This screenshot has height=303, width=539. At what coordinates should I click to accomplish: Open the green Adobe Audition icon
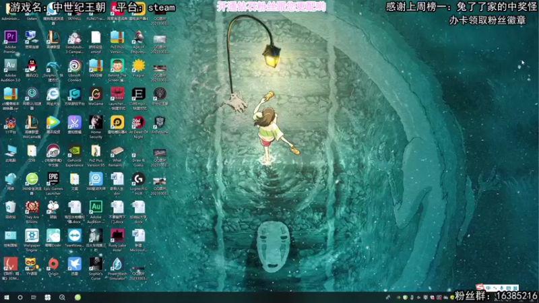[96, 207]
